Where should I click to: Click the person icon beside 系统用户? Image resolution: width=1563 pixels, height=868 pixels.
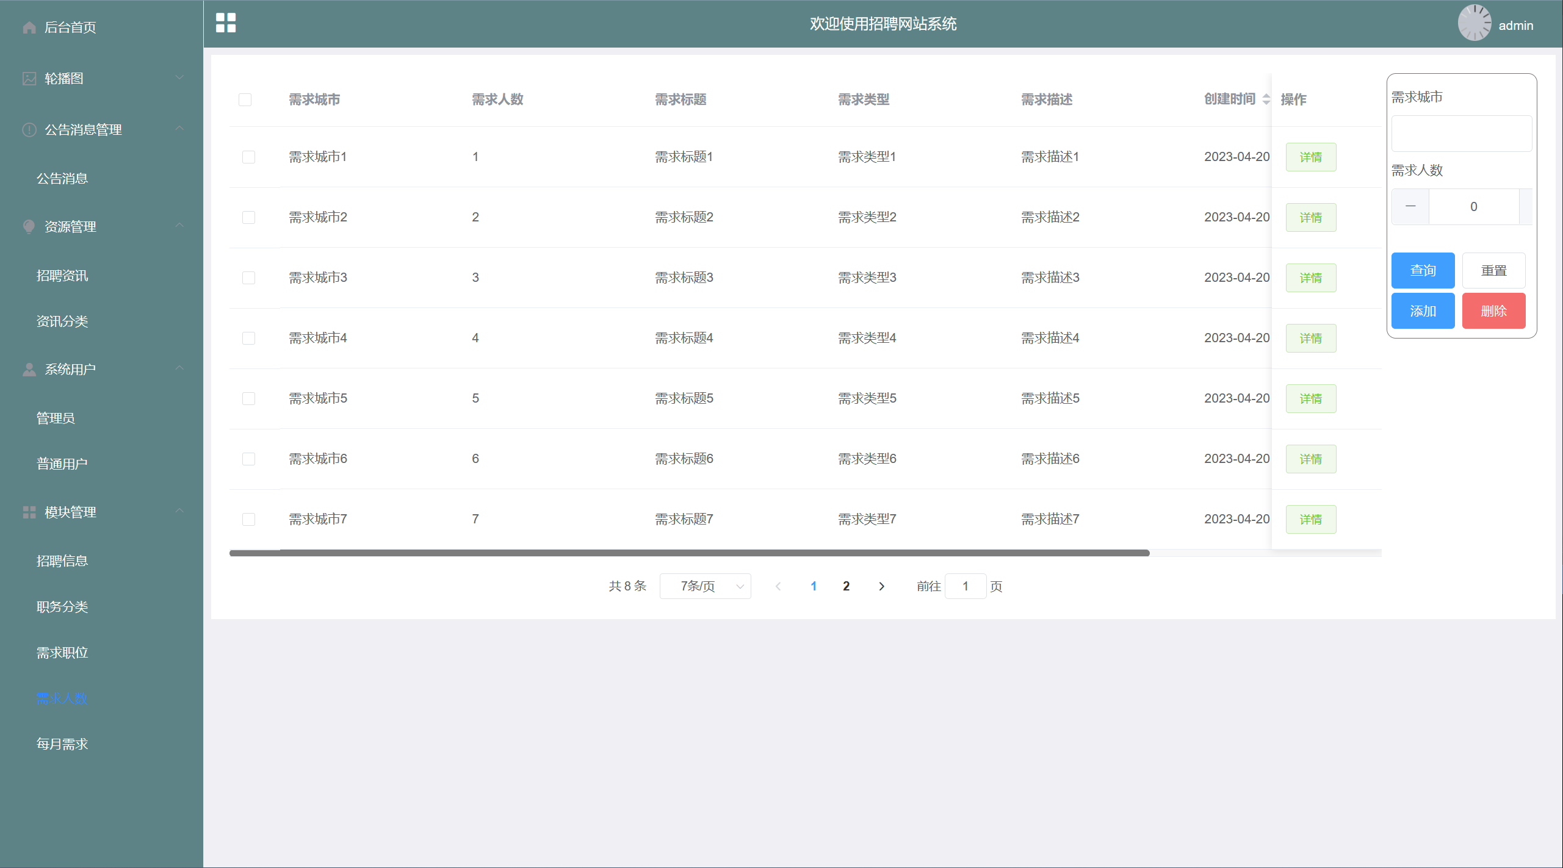pyautogui.click(x=29, y=370)
